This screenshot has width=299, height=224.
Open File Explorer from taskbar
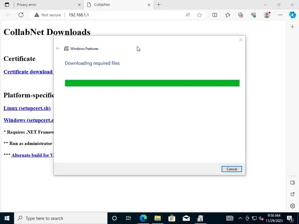pos(157,218)
